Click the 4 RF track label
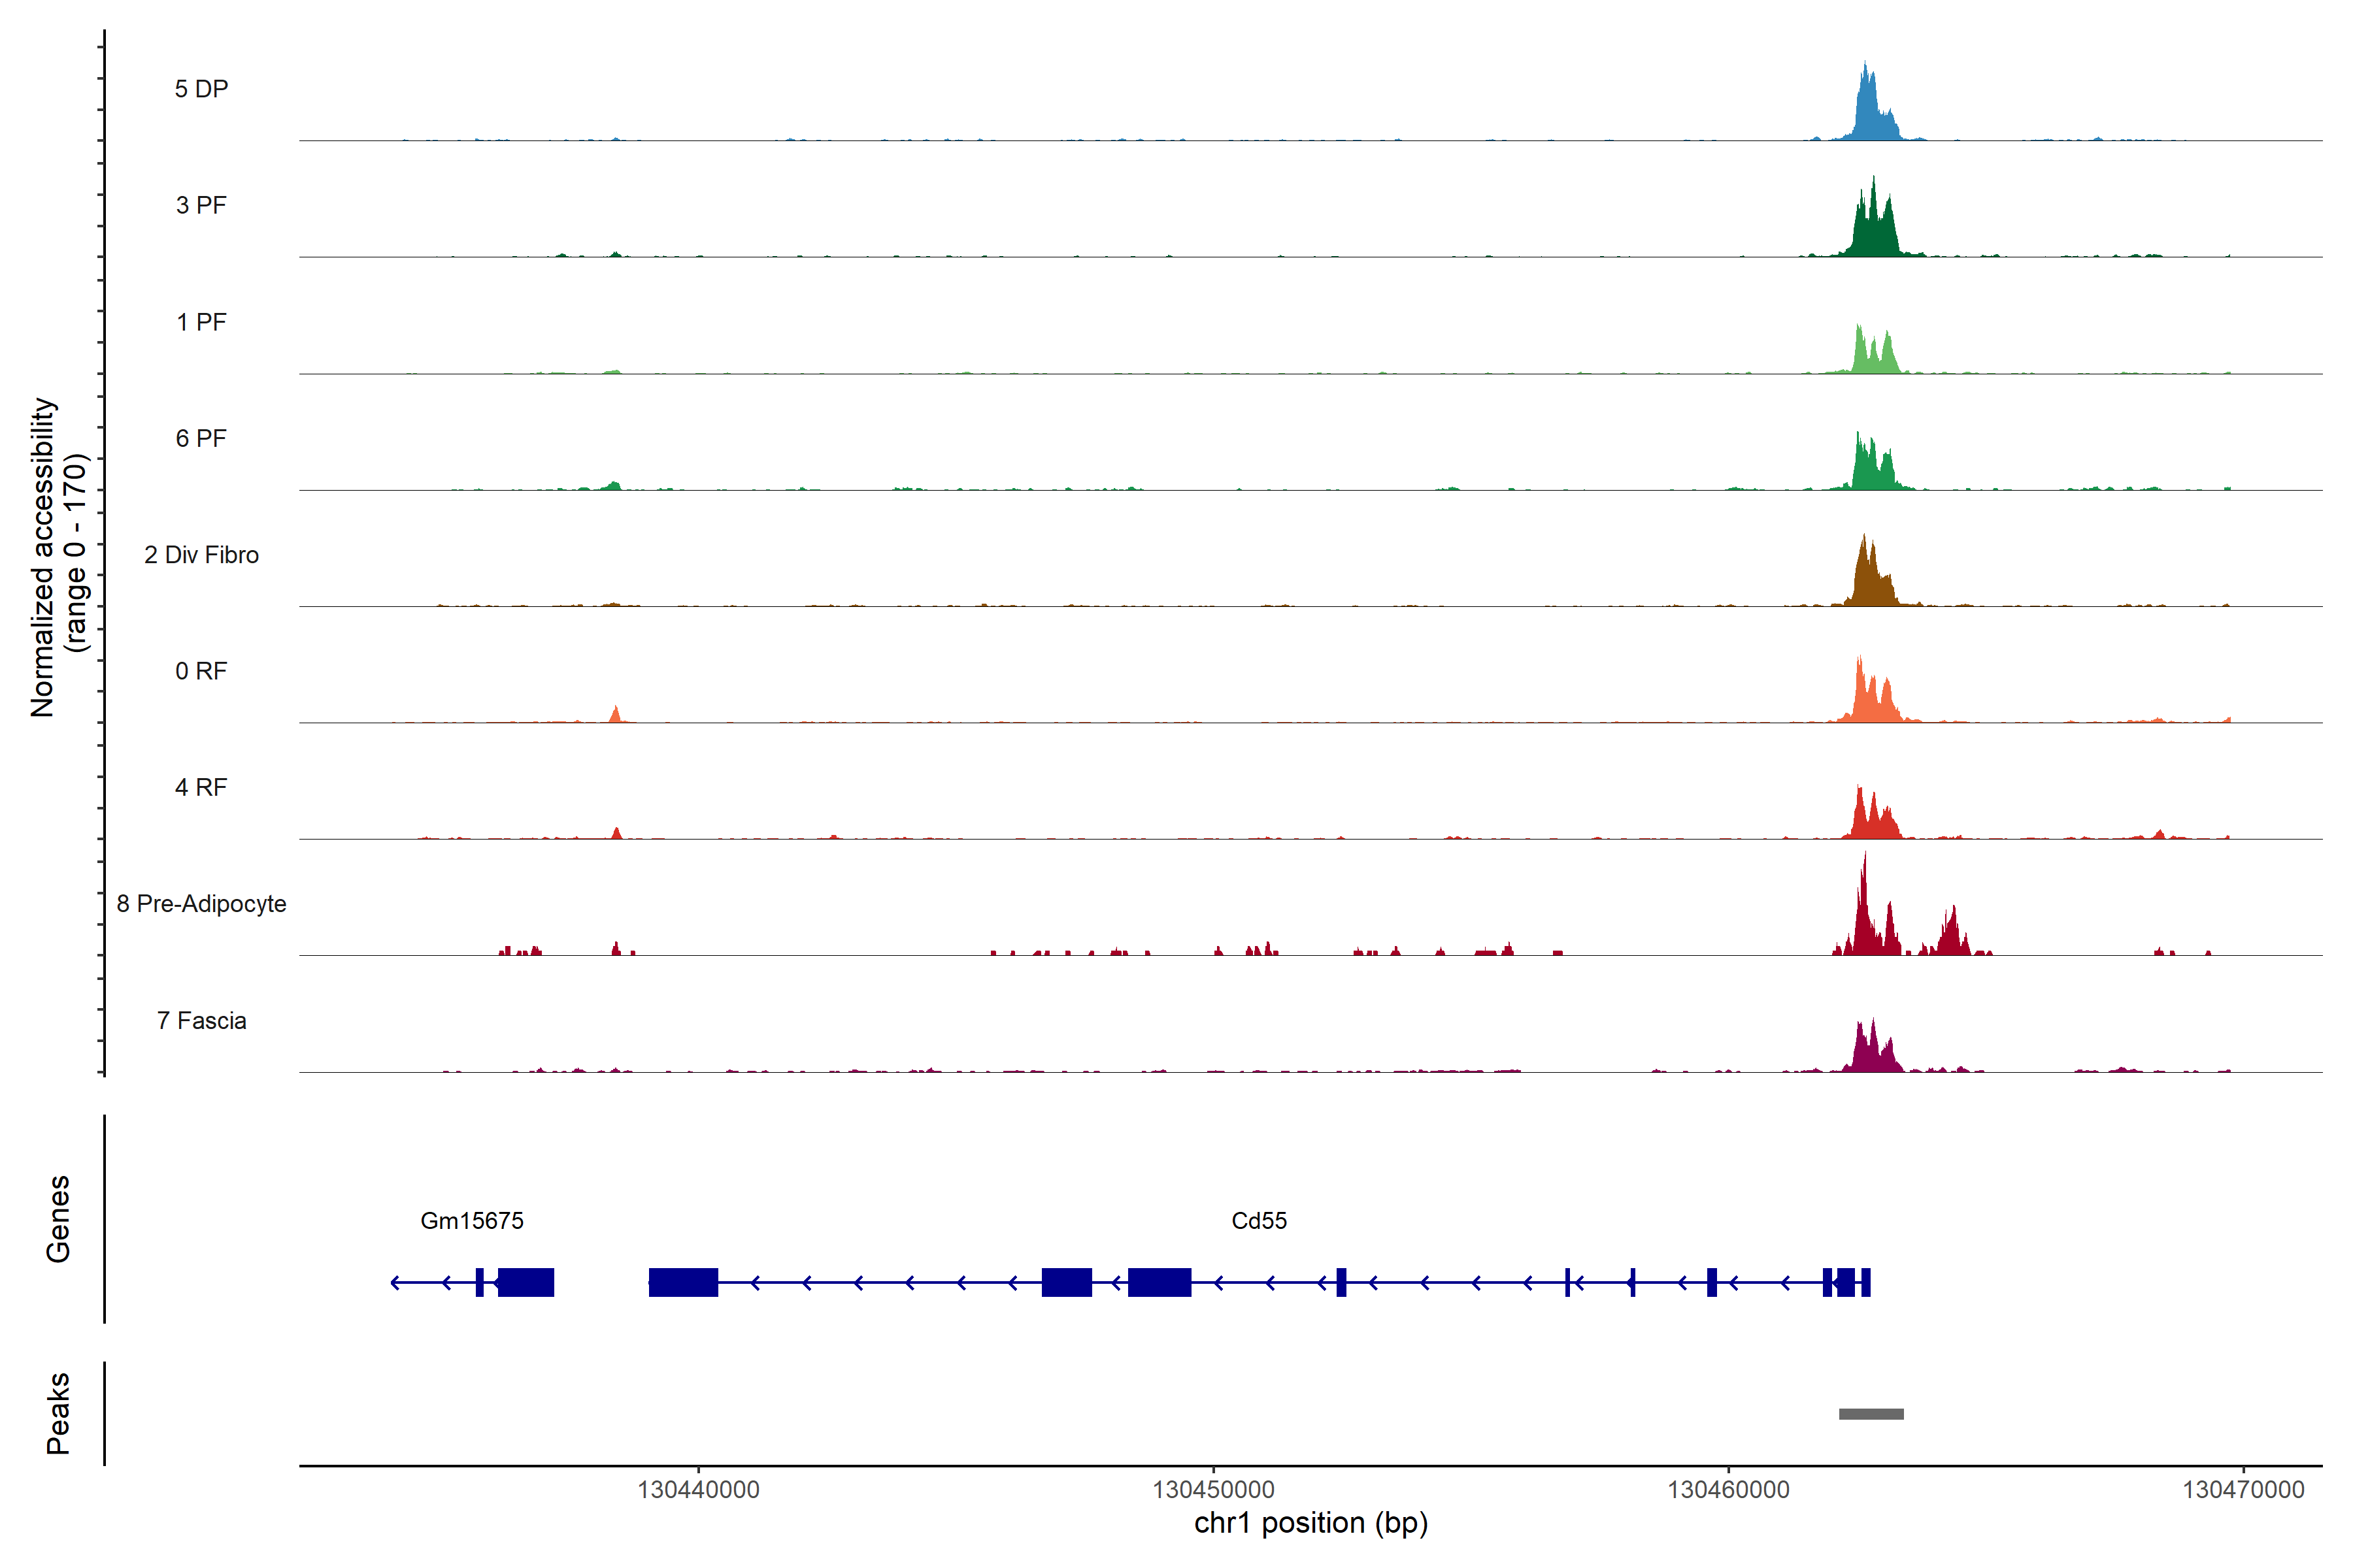Screen dimensions: 2353x1568 (x=201, y=787)
